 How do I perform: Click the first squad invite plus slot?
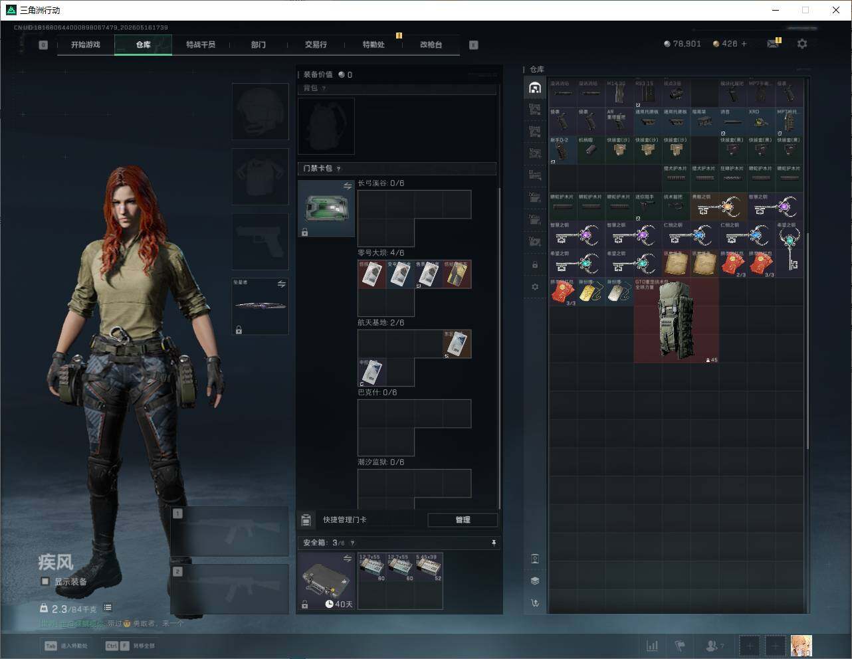(x=750, y=646)
